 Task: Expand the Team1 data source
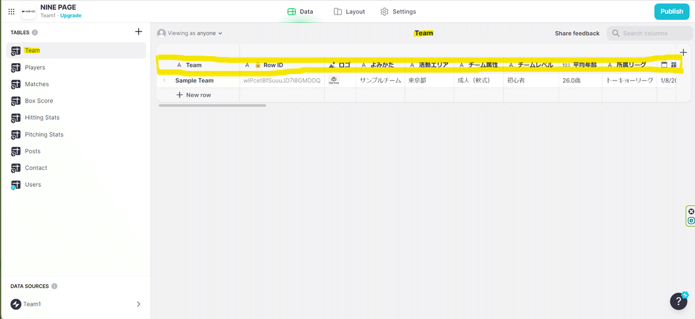[x=138, y=304]
